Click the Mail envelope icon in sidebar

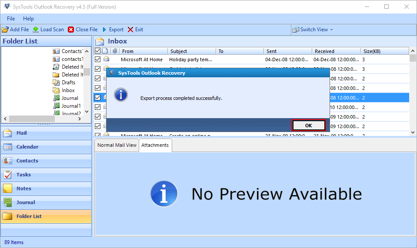pyautogui.click(x=7, y=133)
